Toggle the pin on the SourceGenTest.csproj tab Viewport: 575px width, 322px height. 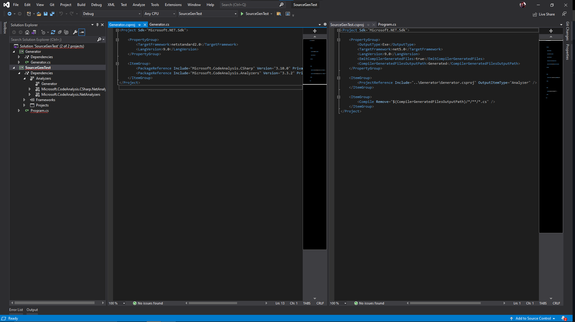pyautogui.click(x=368, y=25)
